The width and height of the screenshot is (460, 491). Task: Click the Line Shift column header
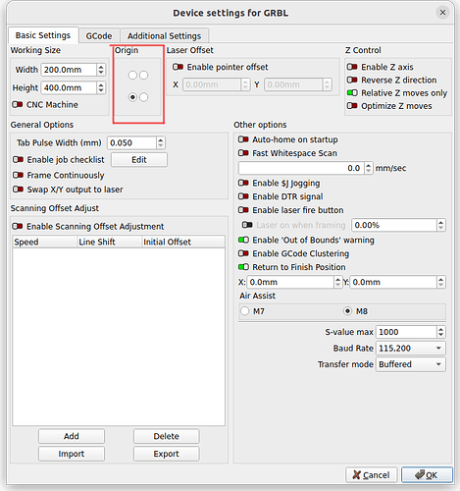[110, 242]
